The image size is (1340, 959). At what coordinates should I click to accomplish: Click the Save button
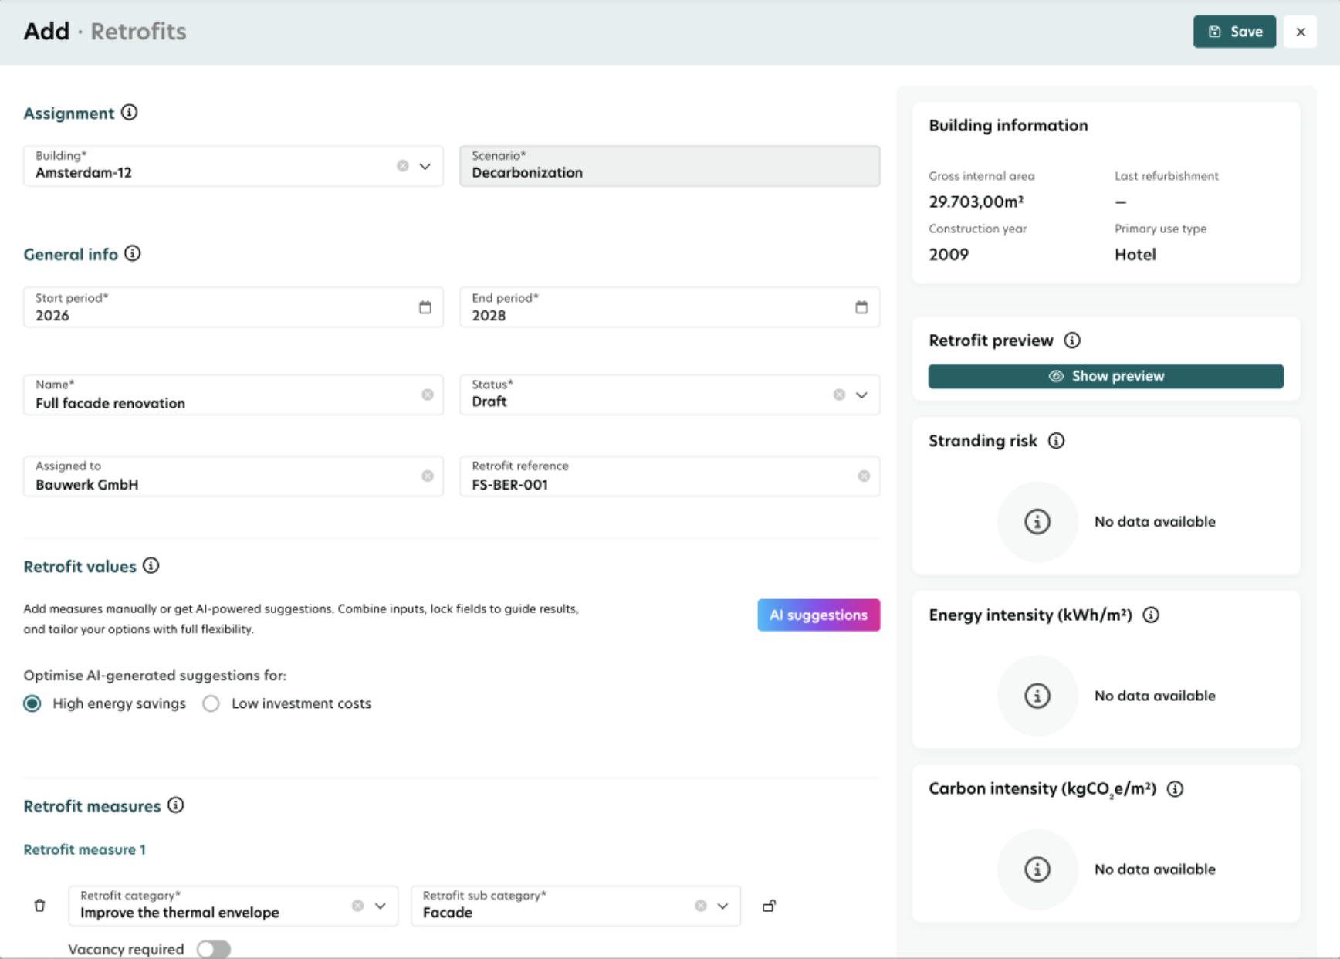[1234, 32]
